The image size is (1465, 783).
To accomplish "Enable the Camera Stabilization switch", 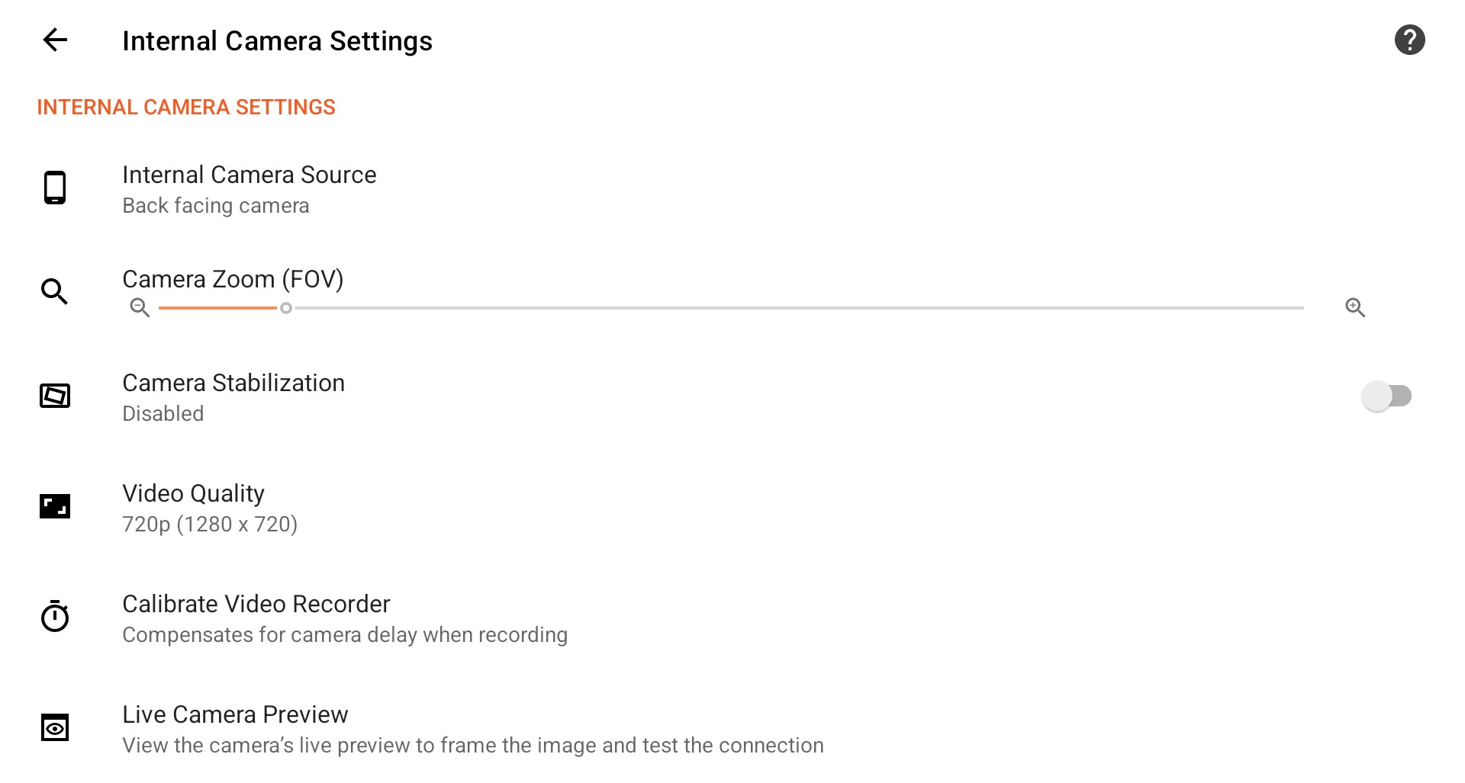I will 1386,396.
